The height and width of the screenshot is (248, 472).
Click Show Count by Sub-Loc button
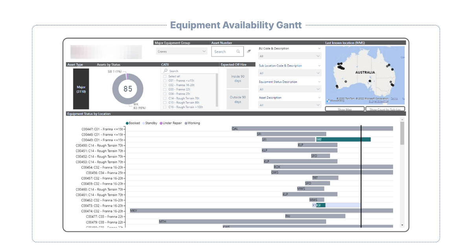pyautogui.click(x=385, y=109)
